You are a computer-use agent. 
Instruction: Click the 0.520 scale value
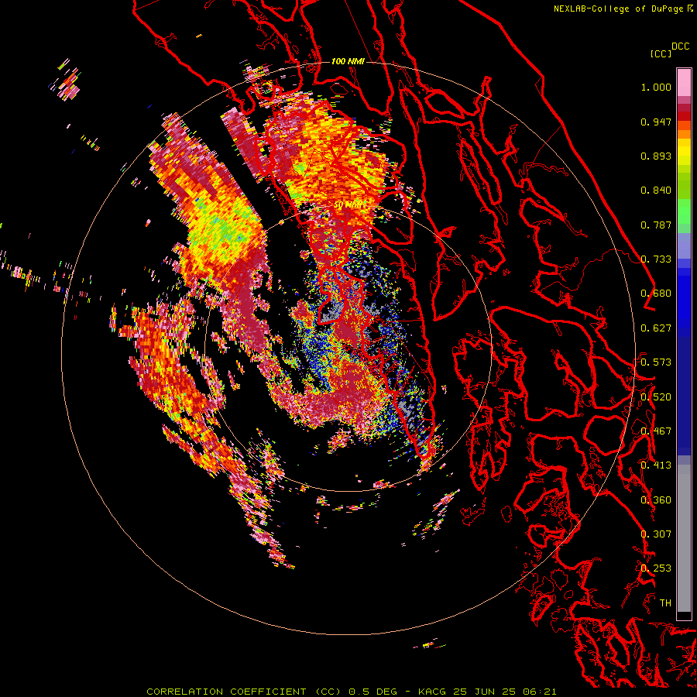[656, 397]
